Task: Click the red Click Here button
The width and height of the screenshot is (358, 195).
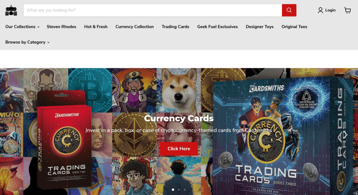Action: (x=179, y=149)
